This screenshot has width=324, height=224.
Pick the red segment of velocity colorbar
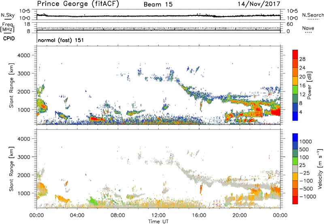295,200
